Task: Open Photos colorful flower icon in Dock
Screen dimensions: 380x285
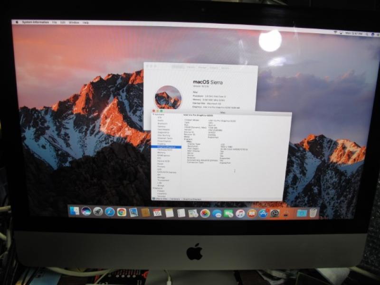Action: 205,213
